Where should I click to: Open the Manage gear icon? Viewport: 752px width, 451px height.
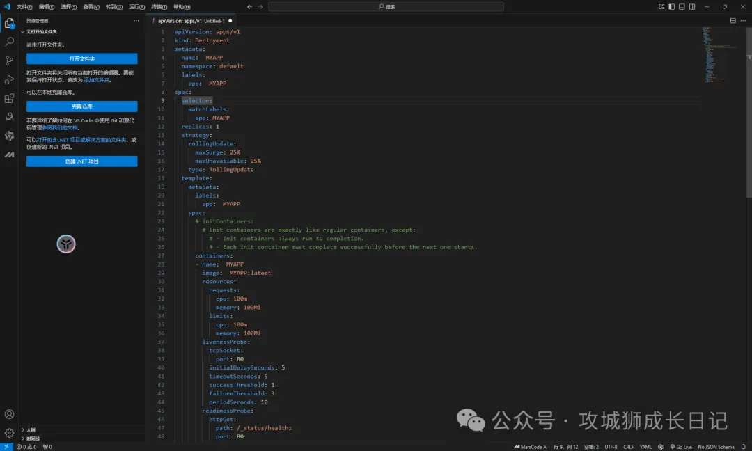tap(9, 432)
